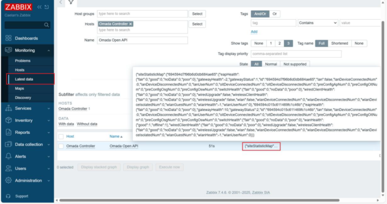Click the Reports sidebar icon
The width and height of the screenshot is (387, 204).
pyautogui.click(x=8, y=132)
